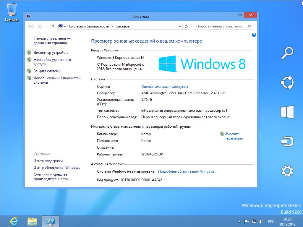Expand the breadcrumb double-chevron in the address bar

65,27
